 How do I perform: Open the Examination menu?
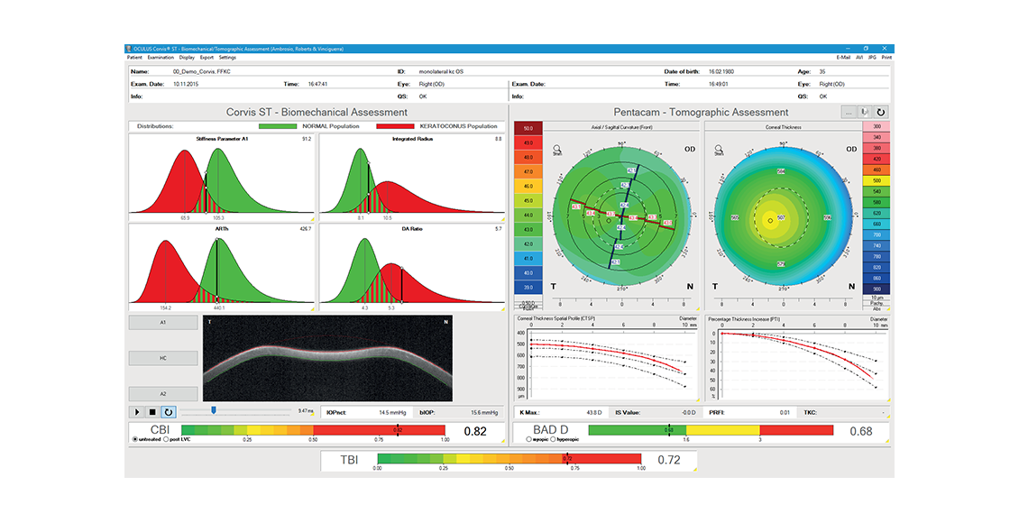click(161, 58)
